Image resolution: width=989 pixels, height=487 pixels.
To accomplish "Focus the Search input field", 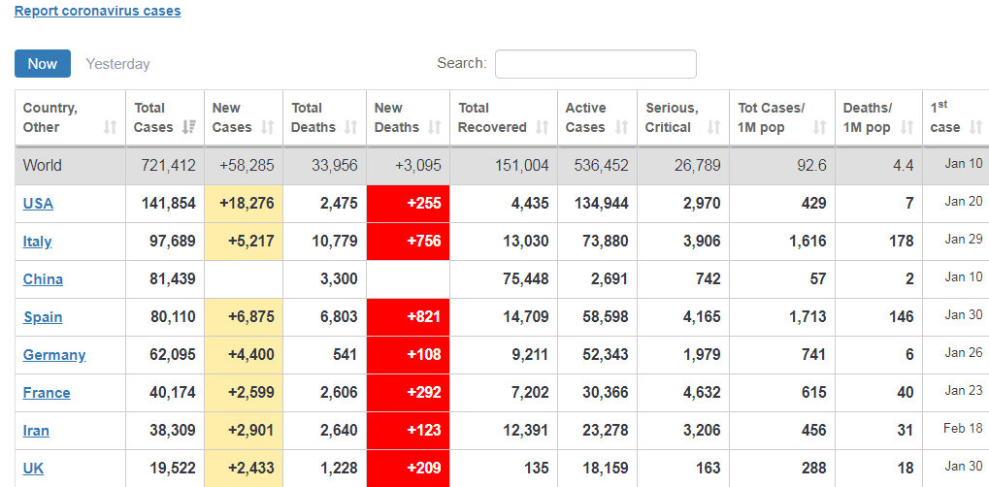I will click(x=595, y=64).
